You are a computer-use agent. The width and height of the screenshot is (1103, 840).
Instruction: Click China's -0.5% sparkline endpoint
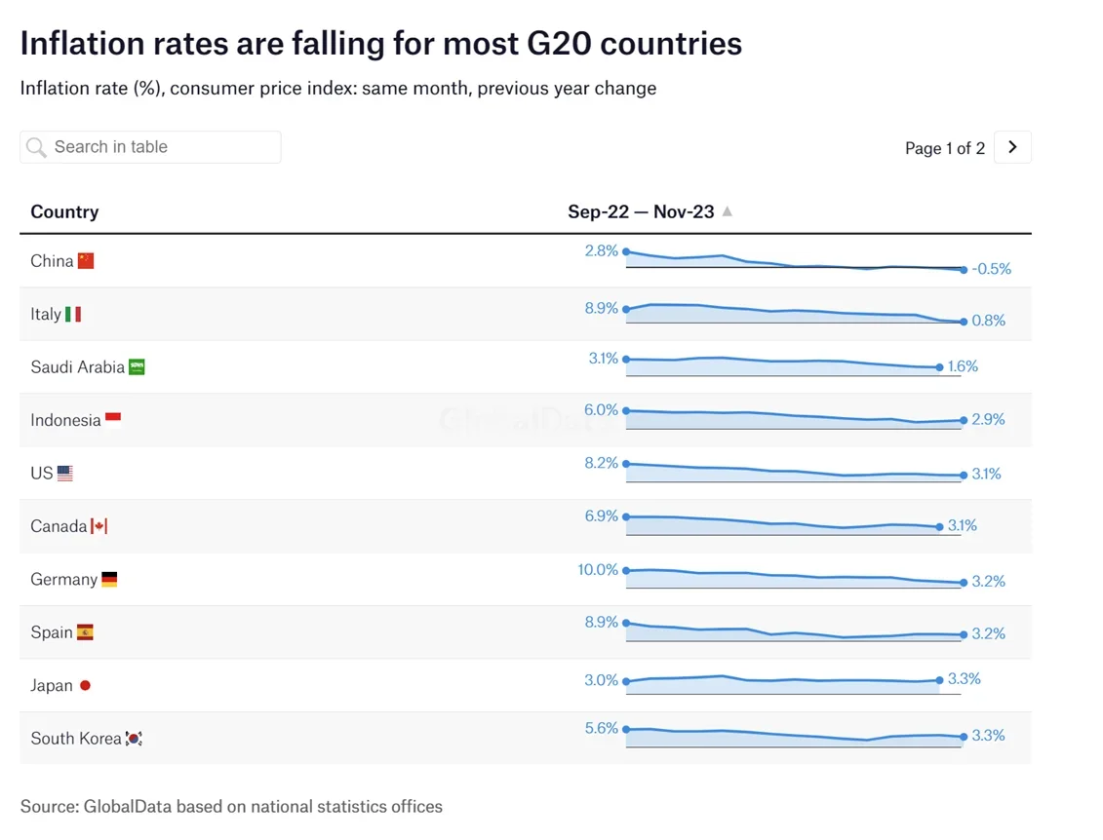pyautogui.click(x=964, y=269)
